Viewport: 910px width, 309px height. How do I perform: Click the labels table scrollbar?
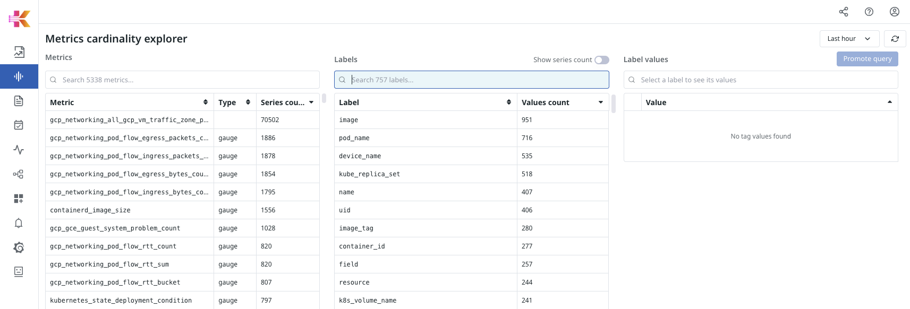[613, 104]
